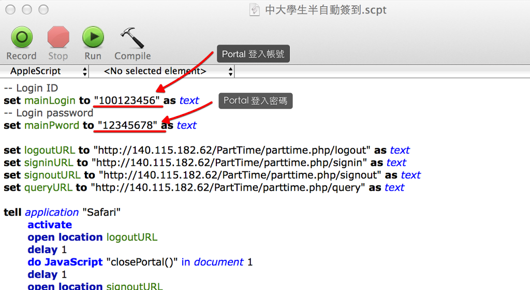This screenshot has height=290, width=530.
Task: Click the Portal 登入密碼 annotation label
Action: tap(255, 100)
